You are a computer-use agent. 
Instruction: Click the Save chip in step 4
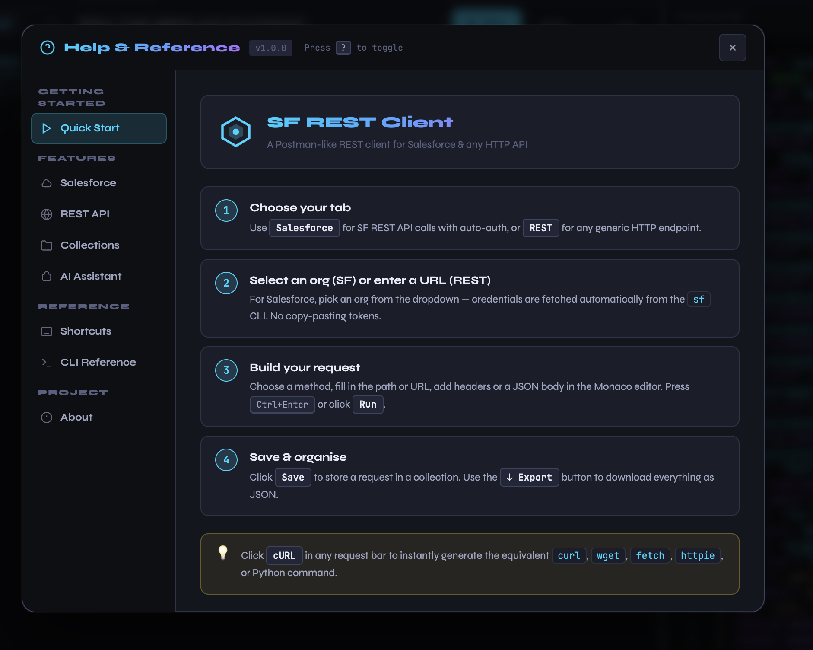[x=293, y=478]
